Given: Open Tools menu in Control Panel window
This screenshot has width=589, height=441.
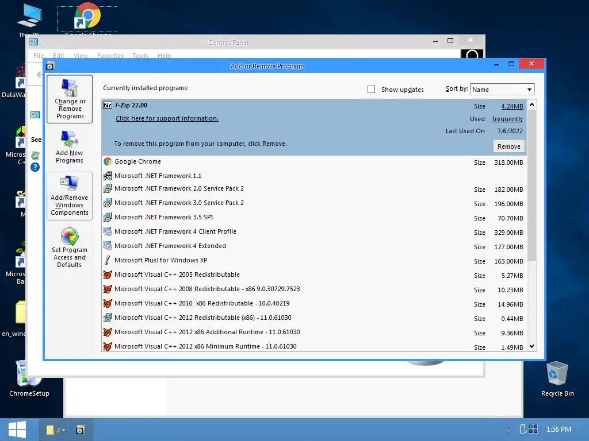Looking at the screenshot, I should click(x=140, y=56).
